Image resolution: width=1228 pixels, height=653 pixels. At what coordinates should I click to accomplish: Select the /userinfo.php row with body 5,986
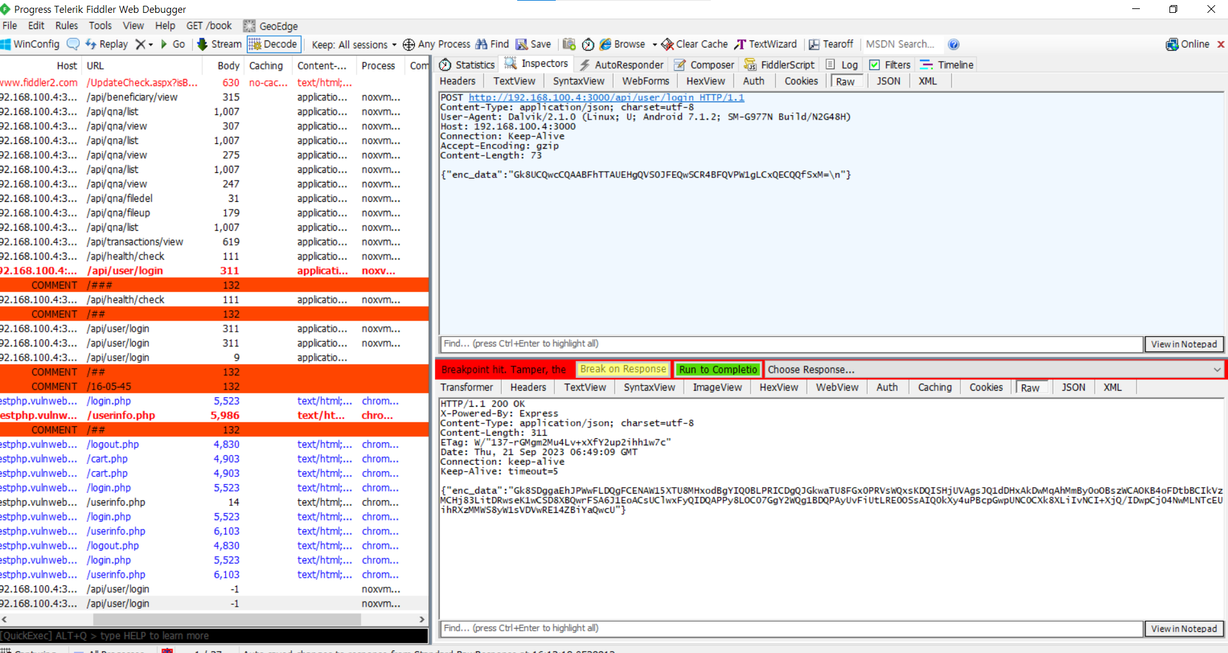click(x=214, y=415)
